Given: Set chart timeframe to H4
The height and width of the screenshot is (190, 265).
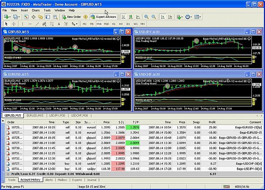Looking at the screenshot, I should pos(121,24).
